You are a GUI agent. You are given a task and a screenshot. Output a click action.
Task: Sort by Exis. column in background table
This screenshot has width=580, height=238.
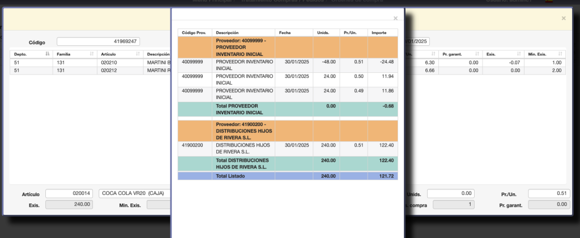click(x=518, y=54)
